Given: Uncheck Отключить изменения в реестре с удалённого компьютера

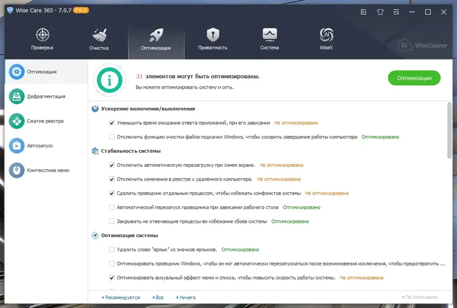Looking at the screenshot, I should [111, 179].
